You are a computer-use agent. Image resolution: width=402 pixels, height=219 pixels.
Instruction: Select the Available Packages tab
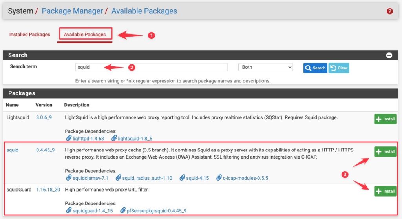coord(85,35)
